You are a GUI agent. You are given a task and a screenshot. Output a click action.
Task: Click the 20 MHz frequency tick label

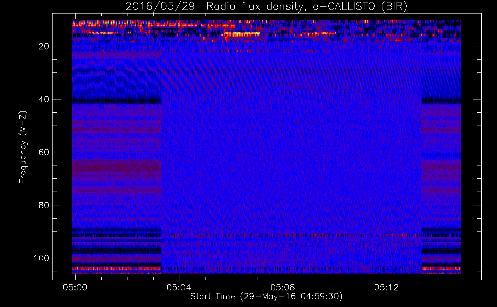pyautogui.click(x=44, y=46)
